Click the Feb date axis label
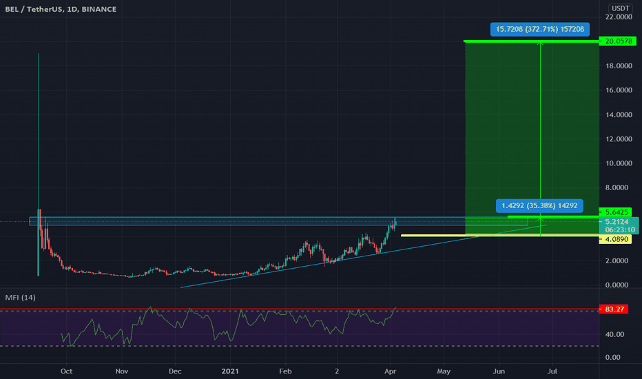 click(285, 371)
